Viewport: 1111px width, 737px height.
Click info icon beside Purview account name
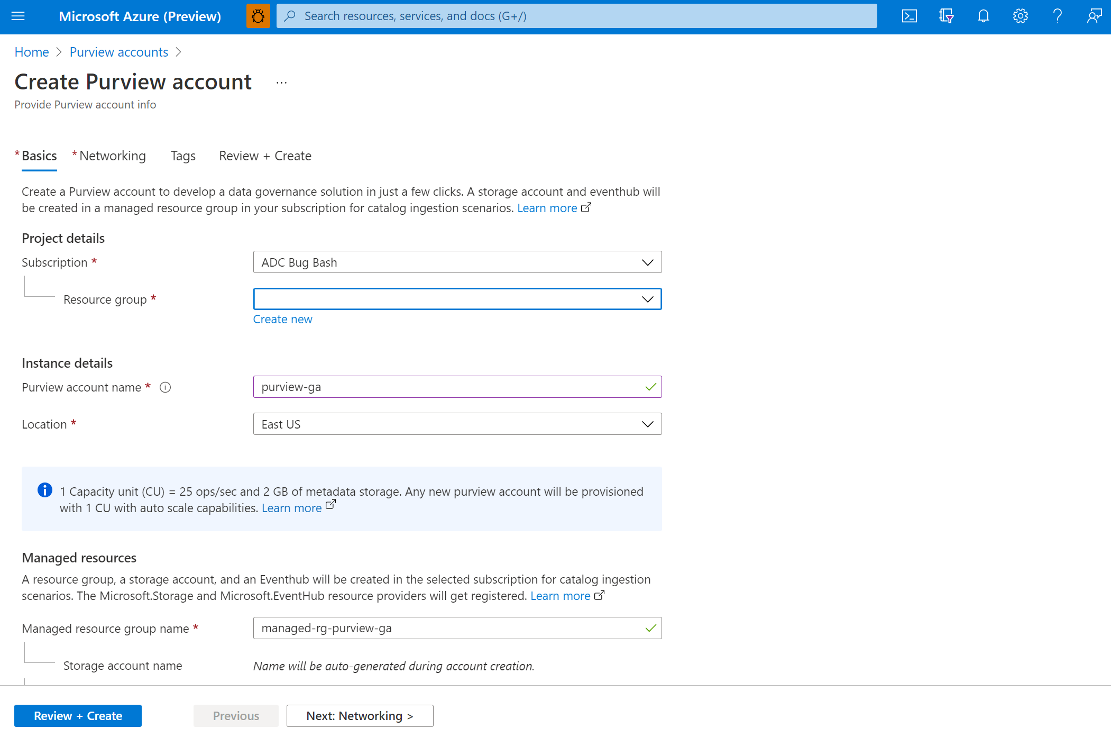click(x=165, y=387)
